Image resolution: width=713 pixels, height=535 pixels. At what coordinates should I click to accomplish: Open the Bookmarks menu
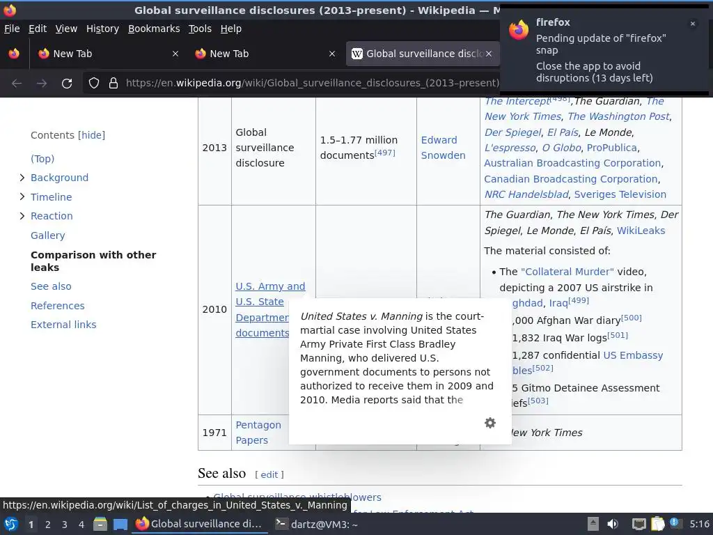154,29
